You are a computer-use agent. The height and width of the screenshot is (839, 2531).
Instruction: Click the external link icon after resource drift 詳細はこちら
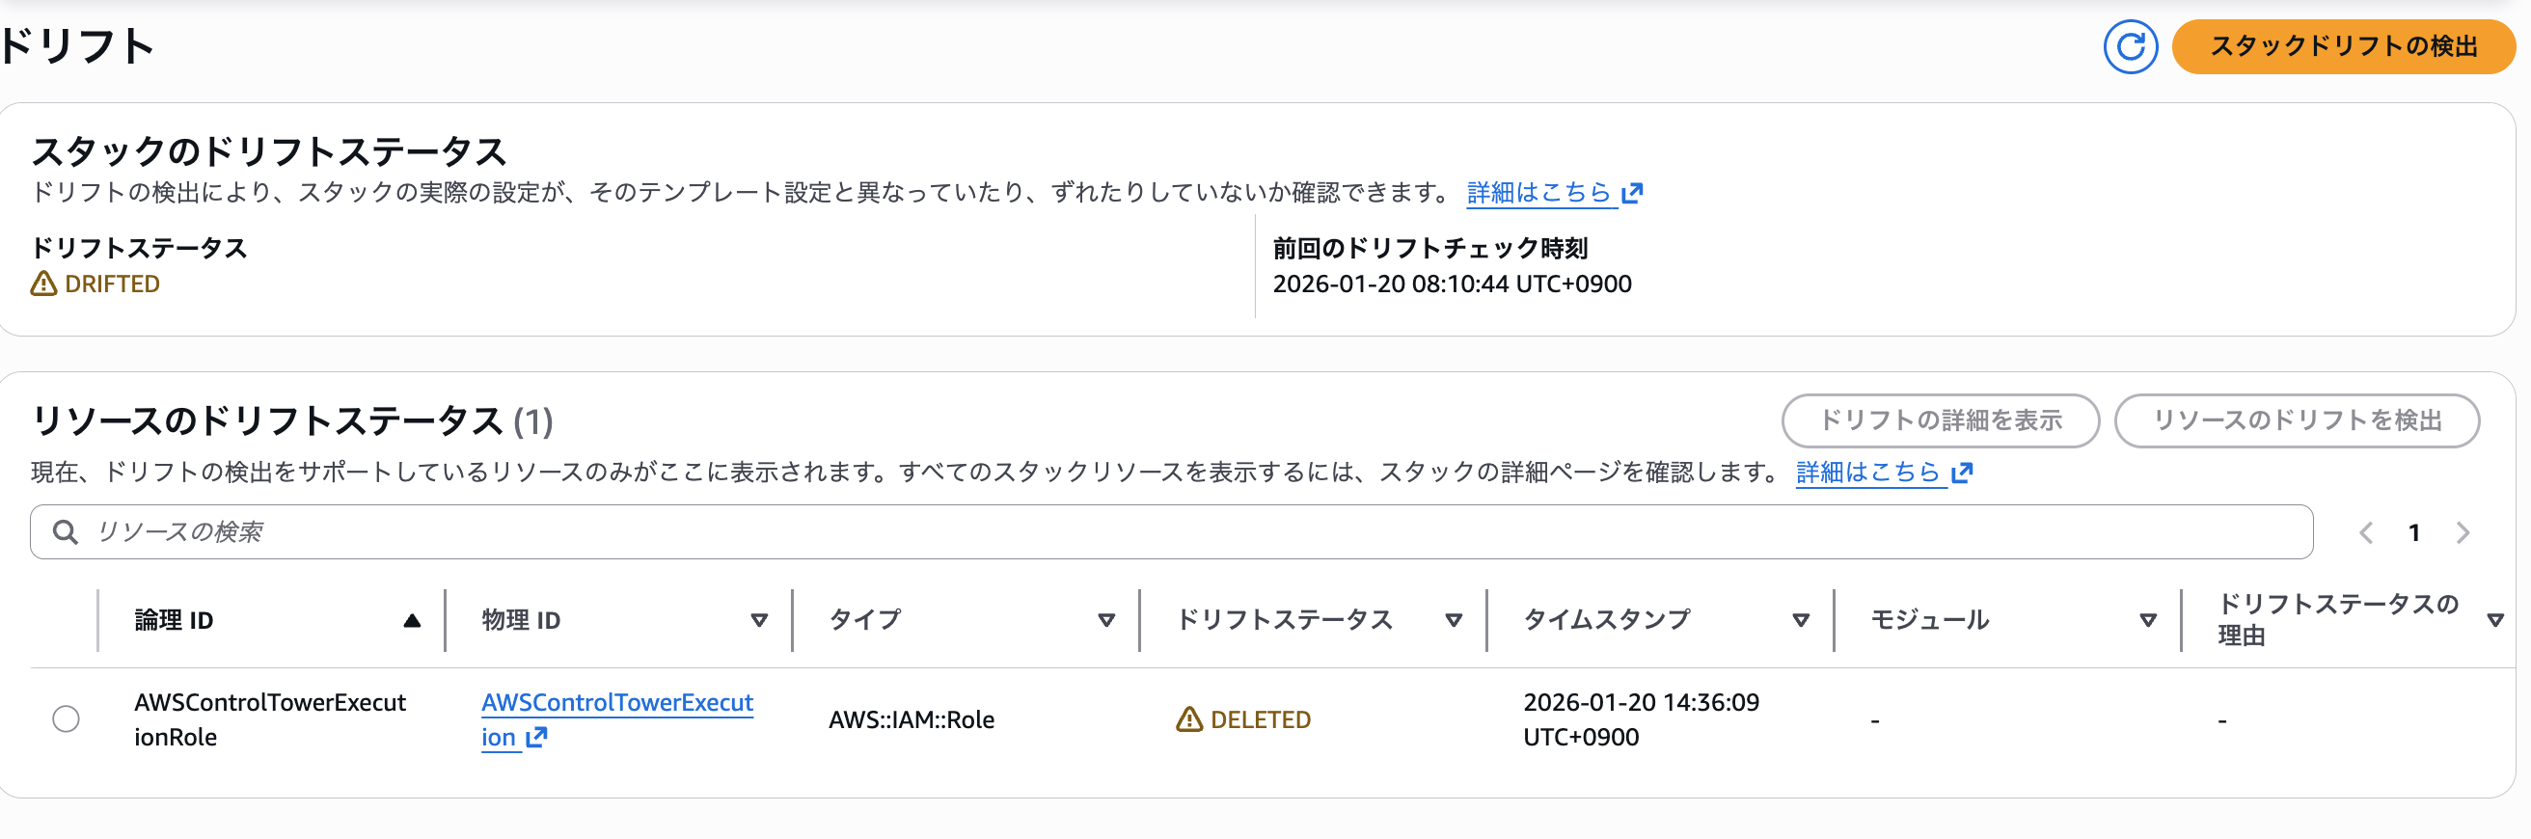(1963, 473)
